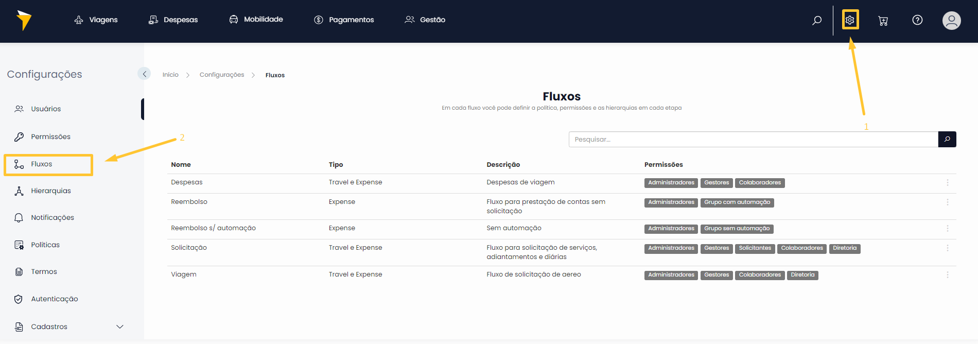Viewport: 978px width, 344px height.
Task: Click the Viagem flow name
Action: [x=184, y=274]
